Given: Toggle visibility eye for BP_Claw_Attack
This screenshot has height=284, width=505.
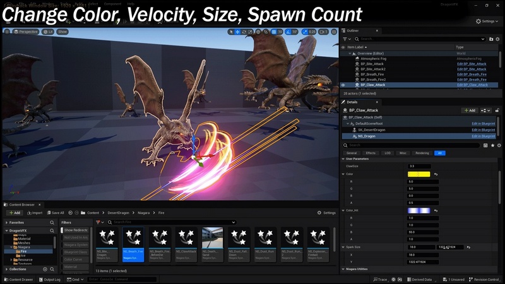Looking at the screenshot, I should coord(343,85).
